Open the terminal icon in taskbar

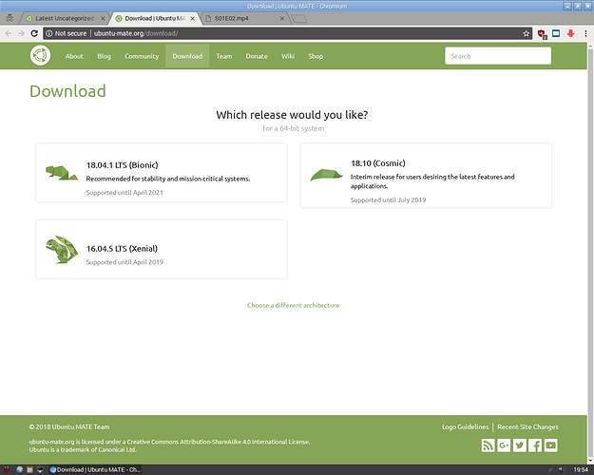pos(40,469)
